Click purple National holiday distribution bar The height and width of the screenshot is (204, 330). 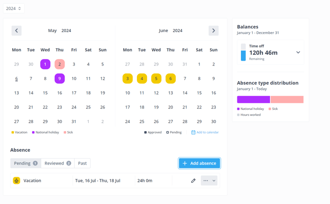coord(253,100)
